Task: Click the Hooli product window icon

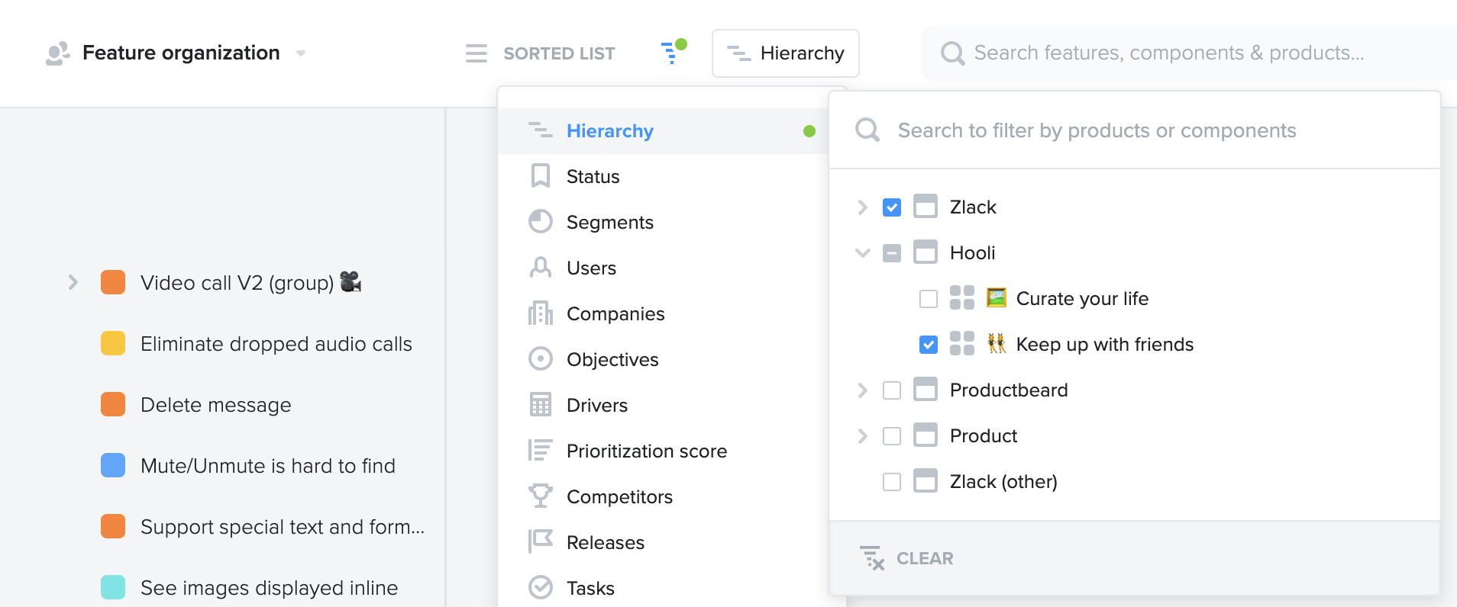Action: tap(926, 252)
